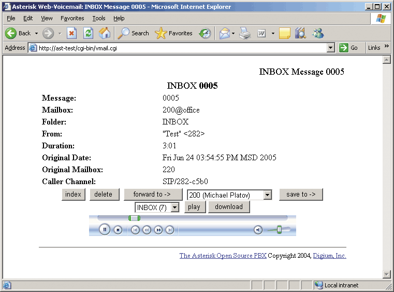Click the download button
Screen dimensions: 394x292
pyautogui.click(x=229, y=207)
